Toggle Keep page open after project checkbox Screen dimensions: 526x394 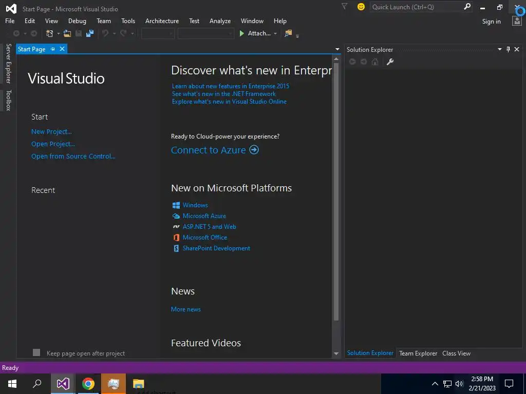[x=36, y=352]
